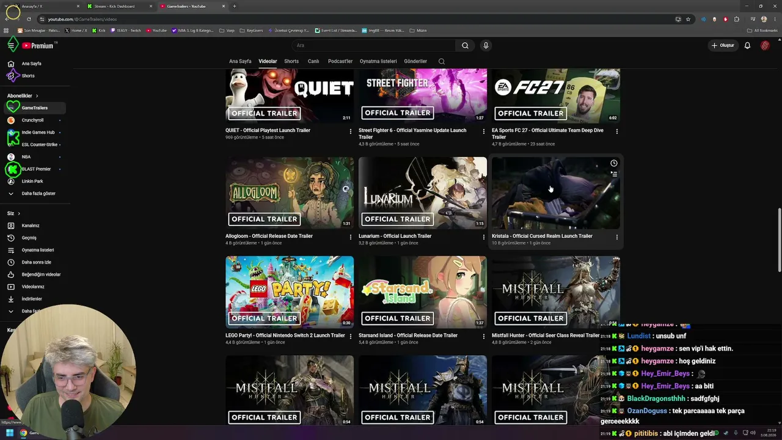Open the Linkin Park subscription
The width and height of the screenshot is (782, 440).
pos(35,182)
